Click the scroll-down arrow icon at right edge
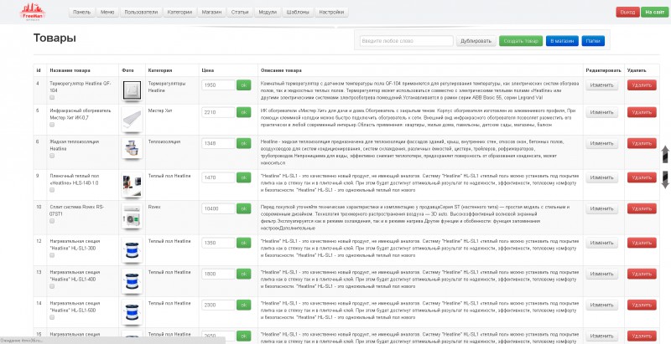Image resolution: width=671 pixels, height=344 pixels. click(665, 180)
